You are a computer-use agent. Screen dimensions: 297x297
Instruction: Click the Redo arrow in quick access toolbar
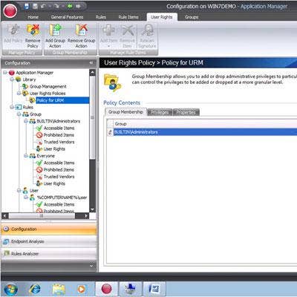click(x=56, y=6)
